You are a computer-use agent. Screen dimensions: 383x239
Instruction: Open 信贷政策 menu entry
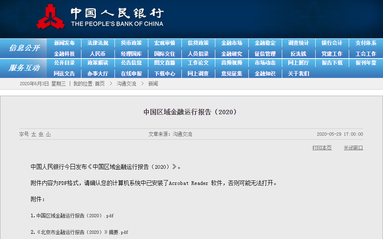coord(198,43)
